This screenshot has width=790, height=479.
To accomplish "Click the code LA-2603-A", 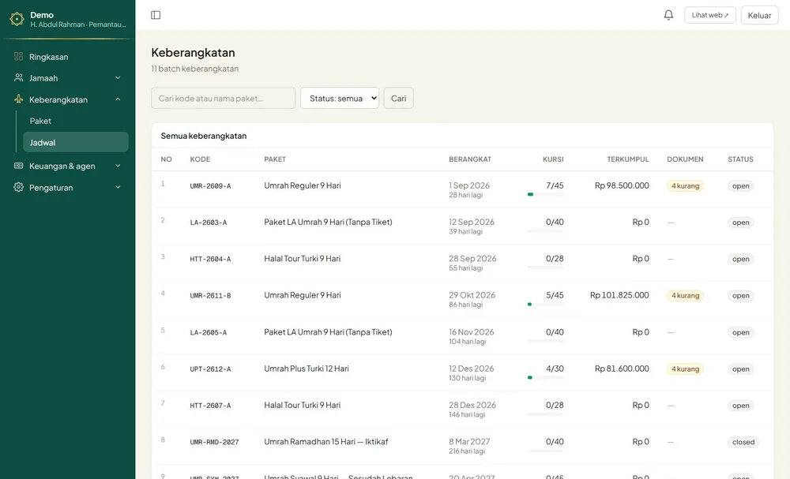I will (x=208, y=223).
